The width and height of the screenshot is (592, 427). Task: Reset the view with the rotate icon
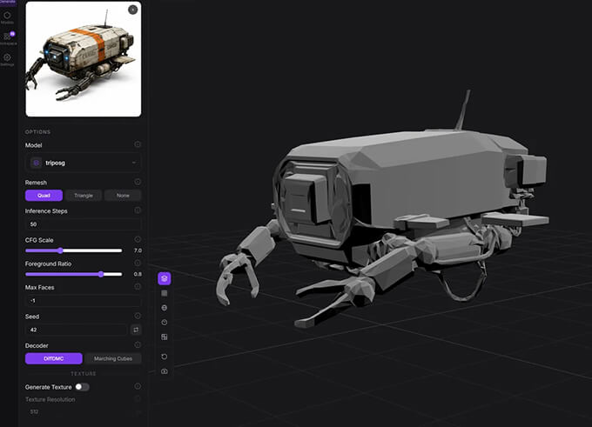point(165,357)
